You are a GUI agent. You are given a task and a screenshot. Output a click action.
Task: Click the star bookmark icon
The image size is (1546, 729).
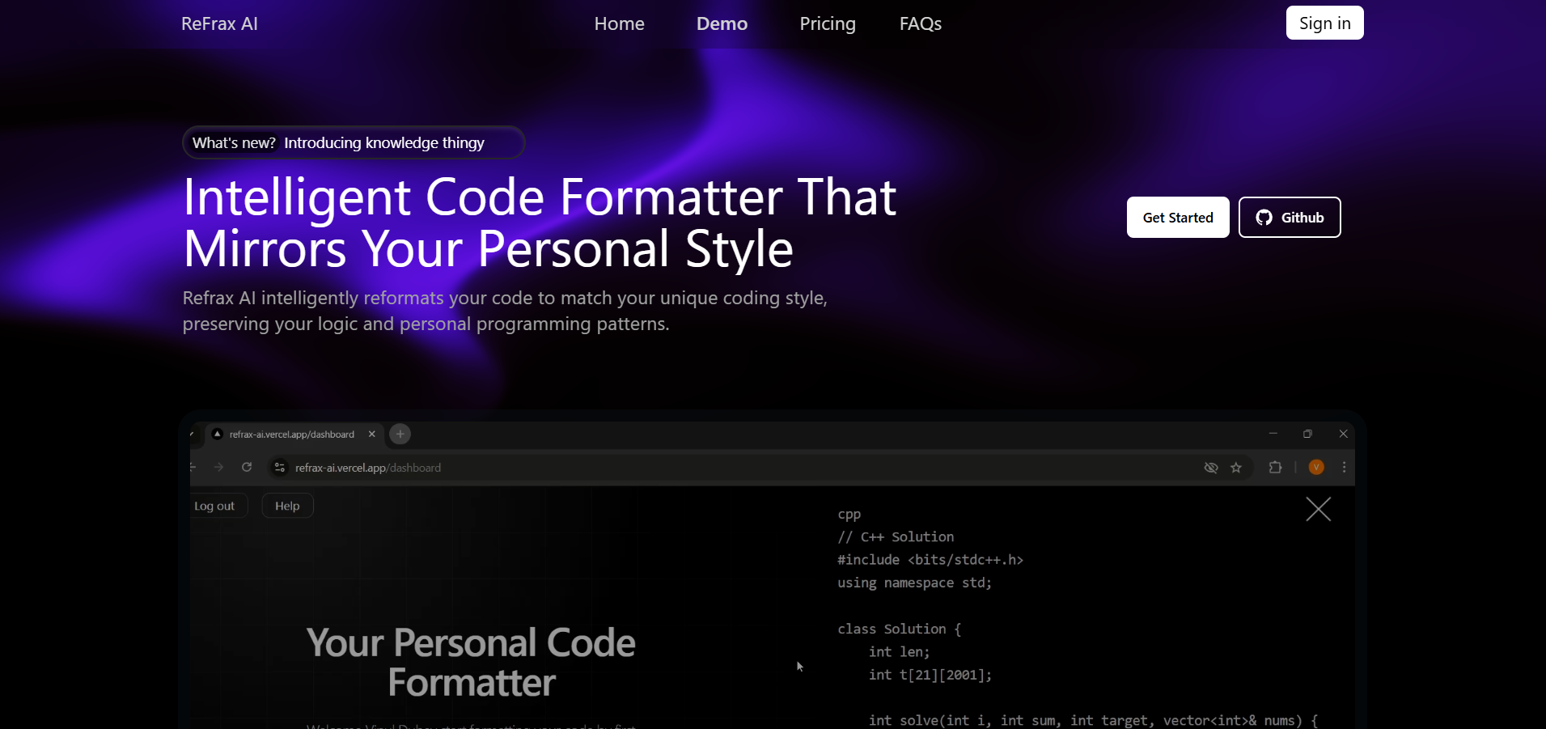coord(1236,468)
